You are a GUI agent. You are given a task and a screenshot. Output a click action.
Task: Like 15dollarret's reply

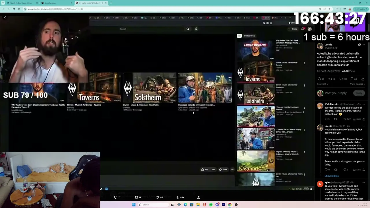345,119
